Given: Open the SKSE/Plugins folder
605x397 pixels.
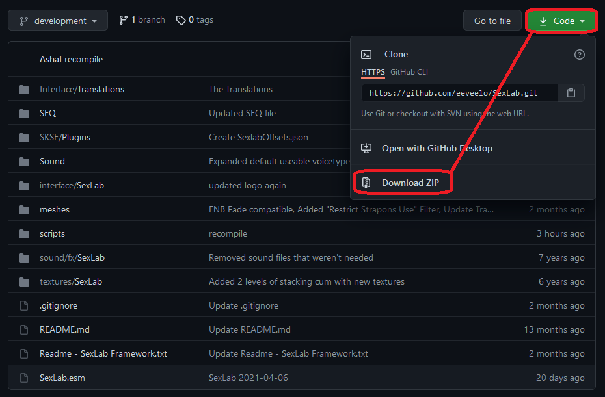Looking at the screenshot, I should 65,138.
